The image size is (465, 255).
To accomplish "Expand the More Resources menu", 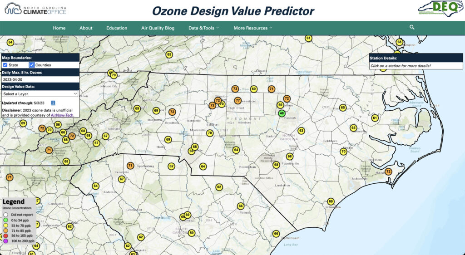I will 252,28.
